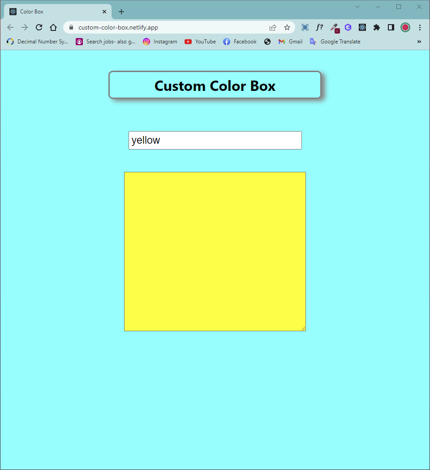Open a new tab with plus button
This screenshot has width=430, height=470.
[x=121, y=12]
